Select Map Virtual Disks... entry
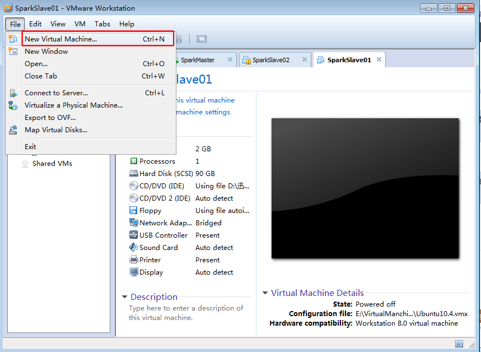Viewport: 481px width, 352px height. pyautogui.click(x=98, y=129)
